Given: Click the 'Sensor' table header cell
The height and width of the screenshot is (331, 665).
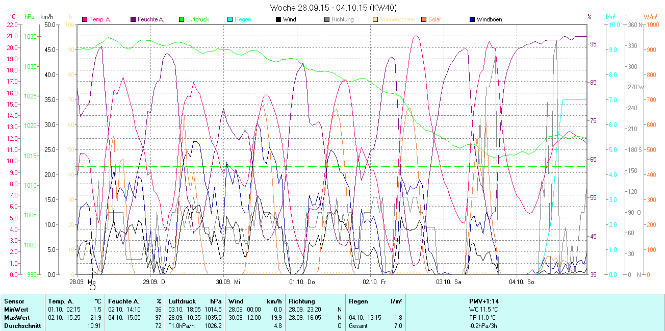Looking at the screenshot, I should 14,301.
